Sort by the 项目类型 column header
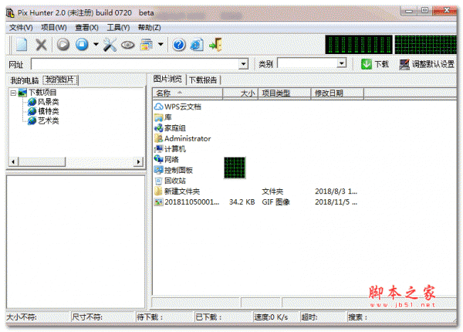Screen dimensions: 463x332 click(x=284, y=93)
